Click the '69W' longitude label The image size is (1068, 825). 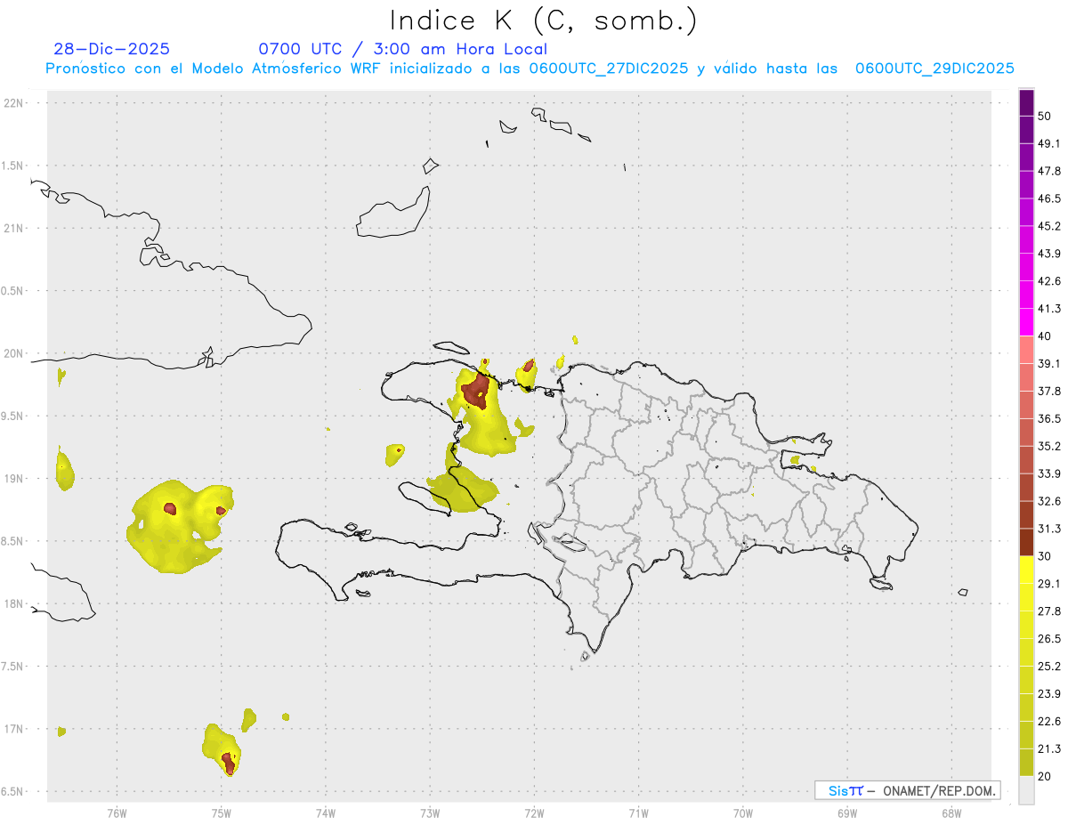(x=847, y=813)
